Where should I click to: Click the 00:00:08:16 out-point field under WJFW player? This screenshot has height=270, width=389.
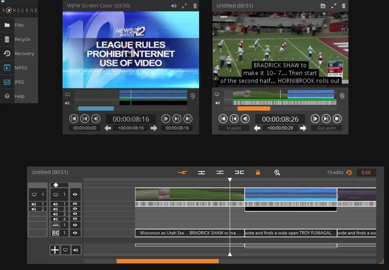point(177,128)
